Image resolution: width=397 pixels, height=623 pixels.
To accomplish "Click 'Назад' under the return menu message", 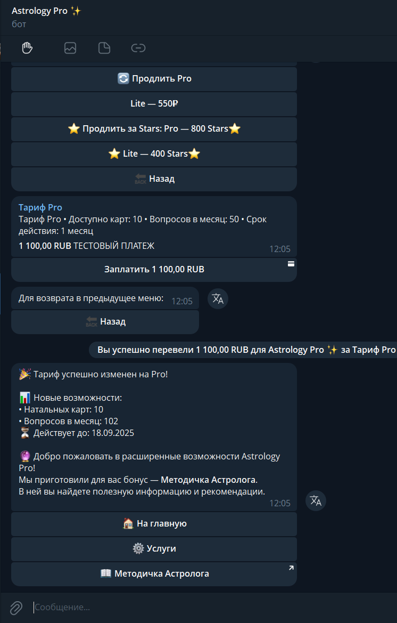I will pos(105,322).
